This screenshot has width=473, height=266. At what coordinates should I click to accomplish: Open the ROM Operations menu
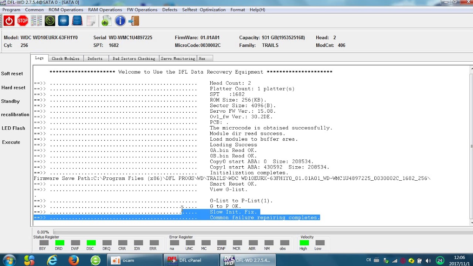66,10
